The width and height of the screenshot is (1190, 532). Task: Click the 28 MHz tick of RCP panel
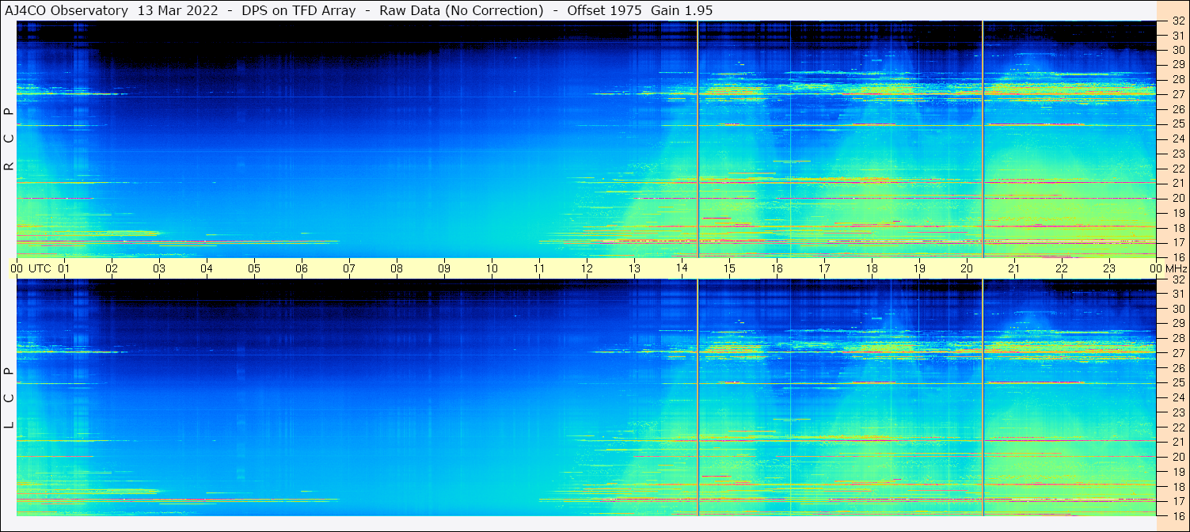point(1178,79)
